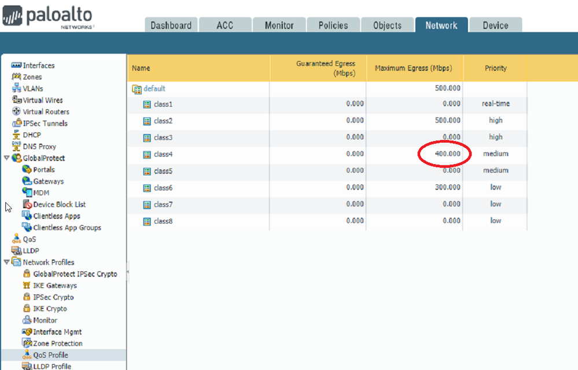
Task: Open QoS in the sidebar
Action: pyautogui.click(x=29, y=239)
